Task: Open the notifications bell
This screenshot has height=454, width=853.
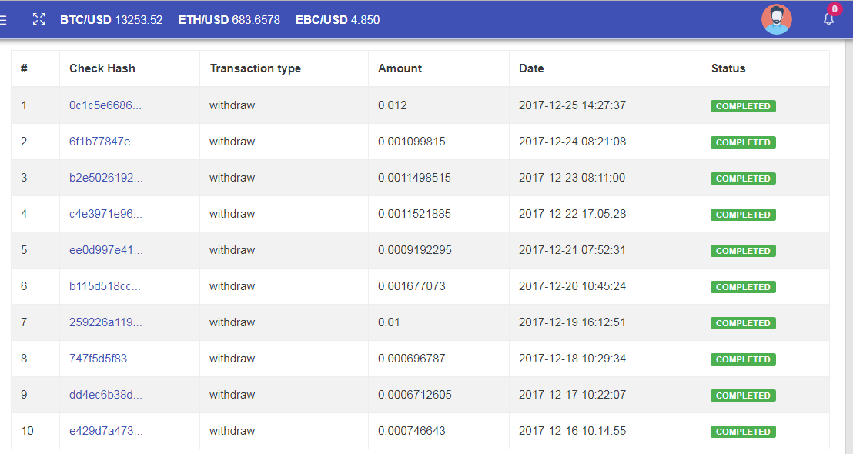Action: (x=828, y=19)
